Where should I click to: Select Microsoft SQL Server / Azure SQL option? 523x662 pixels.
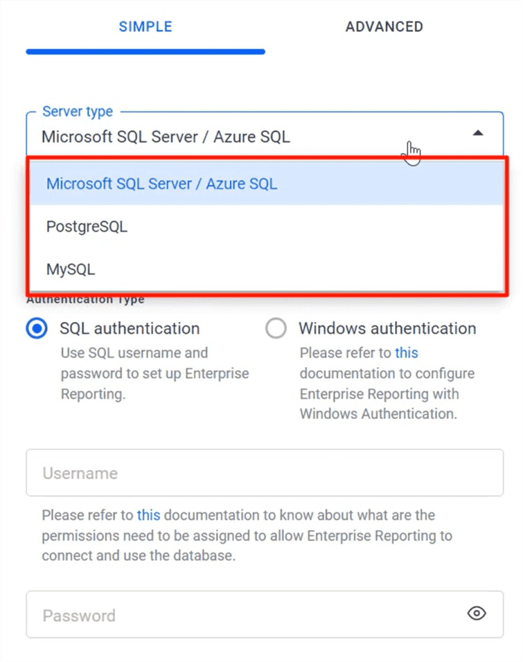267,184
